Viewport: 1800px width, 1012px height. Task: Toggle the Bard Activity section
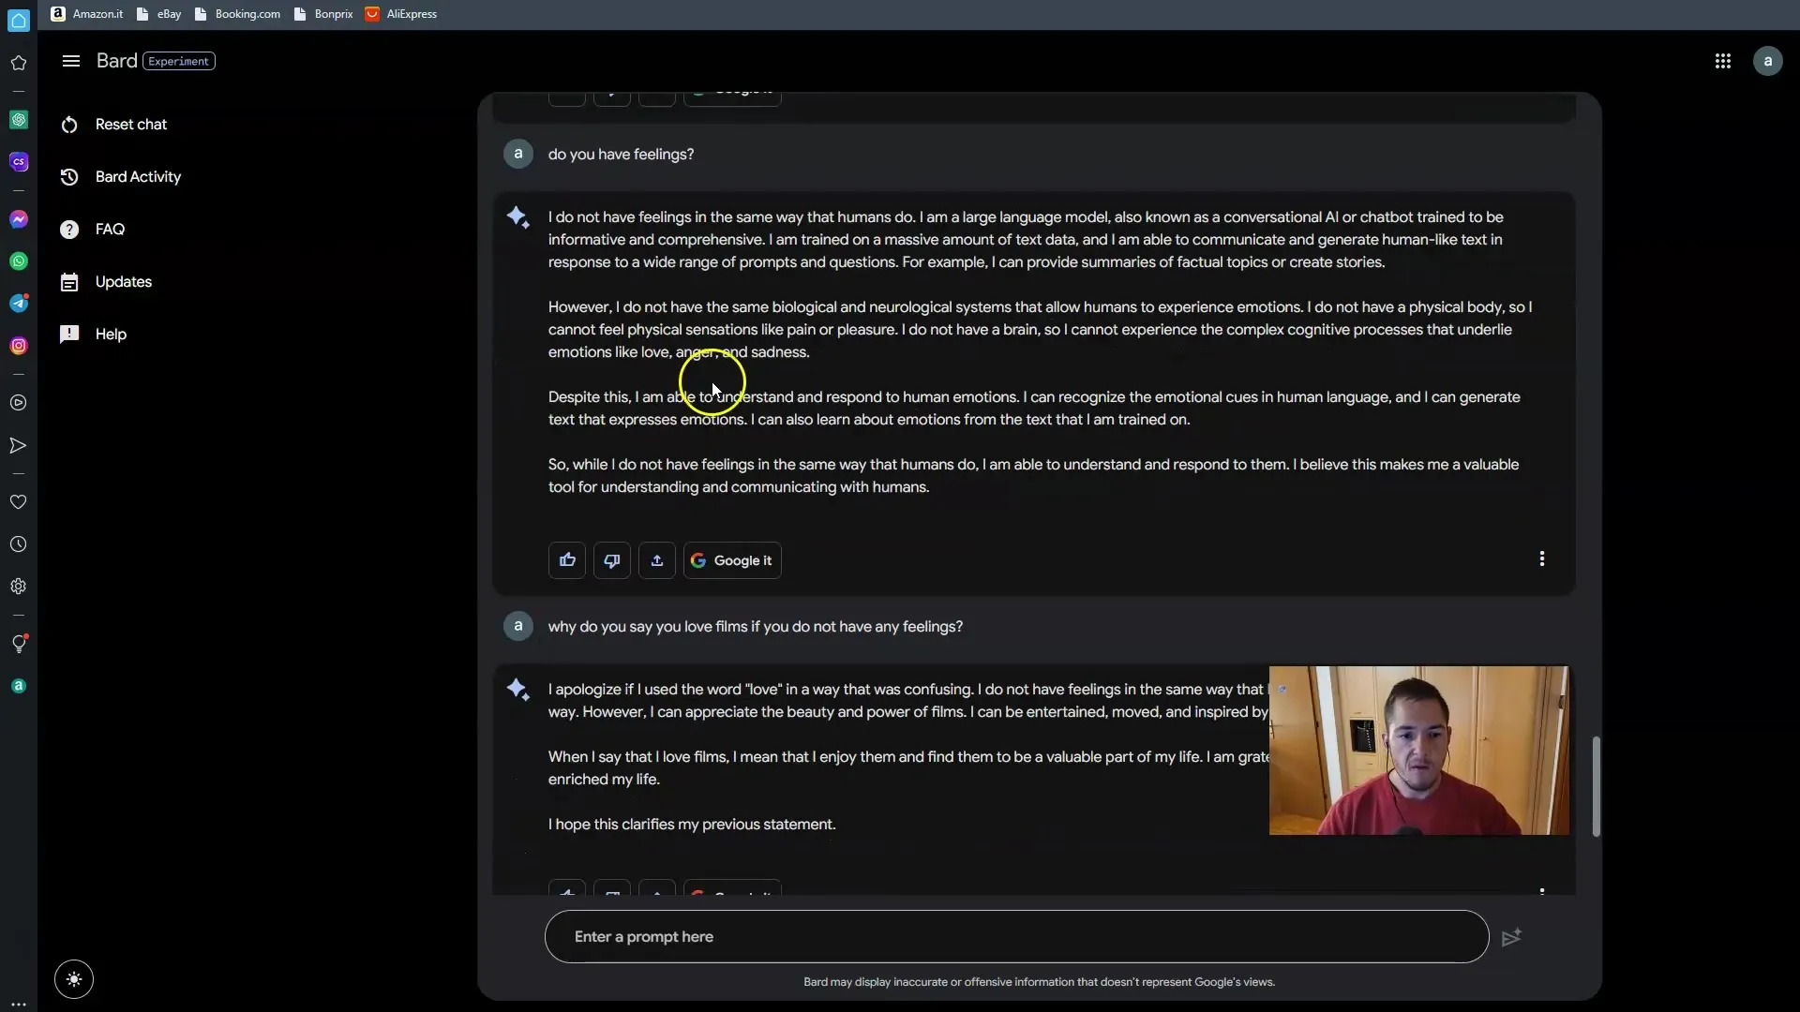140,177
